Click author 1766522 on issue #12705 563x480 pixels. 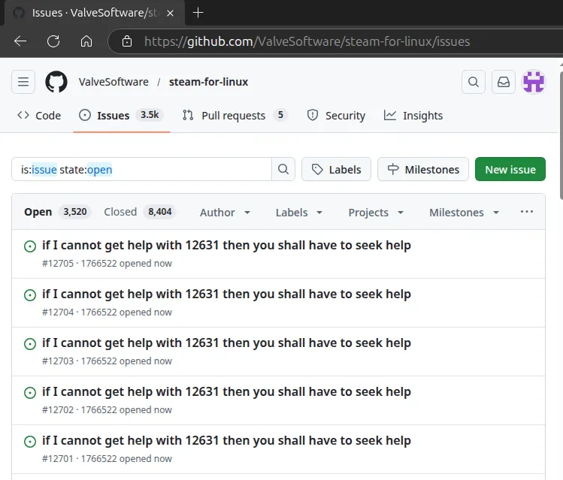click(99, 264)
